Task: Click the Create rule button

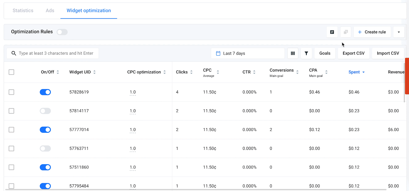Action: (372, 32)
